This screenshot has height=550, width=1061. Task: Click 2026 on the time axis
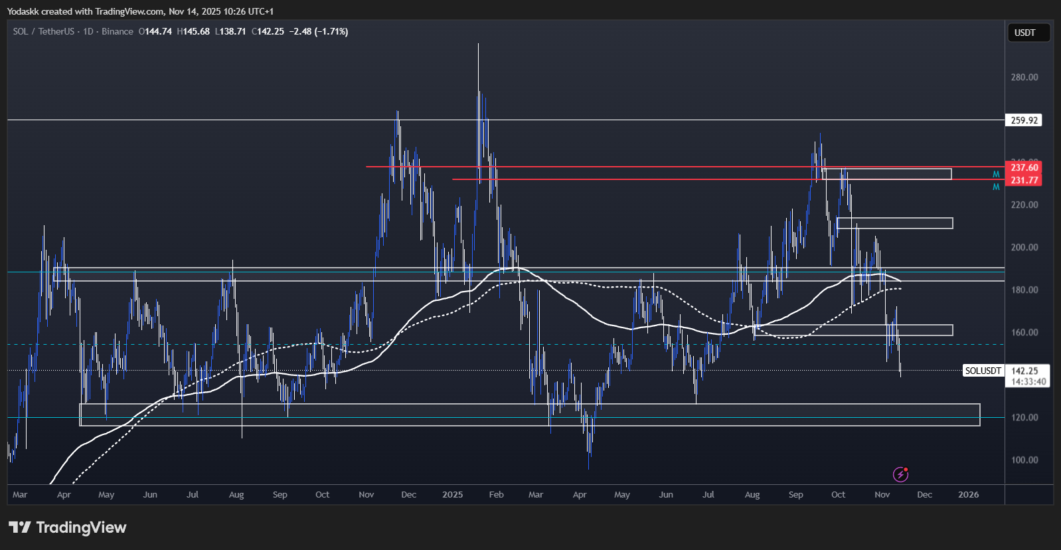pyautogui.click(x=968, y=495)
